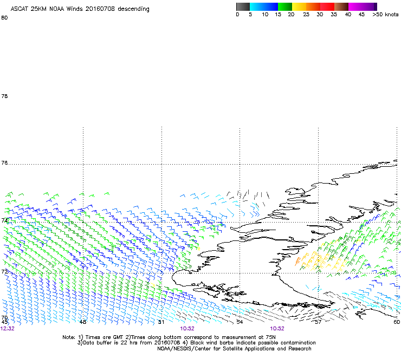Click the '10:52' time label between longitudes 51 and 54
Screen dimensions: 401x352
tap(187, 329)
